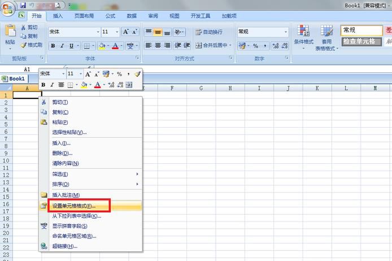Click ribbon decrease decimal icon
This screenshot has height=261, width=392.
pyautogui.click(x=285, y=46)
